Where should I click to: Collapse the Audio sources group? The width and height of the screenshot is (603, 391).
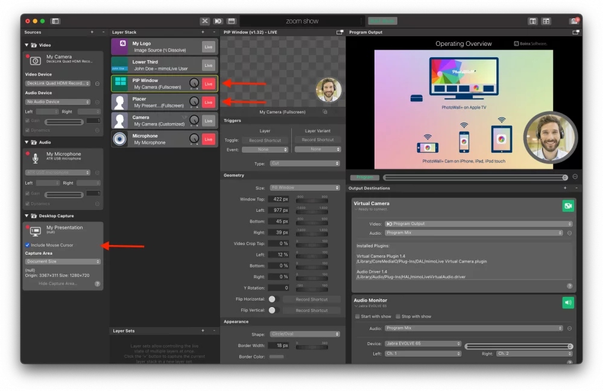[27, 142]
